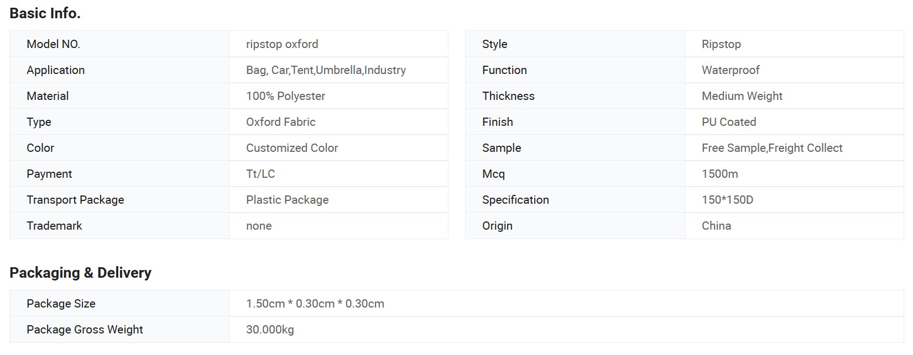Click the Waterproof function value
Image resolution: width=913 pixels, height=355 pixels.
coord(731,70)
